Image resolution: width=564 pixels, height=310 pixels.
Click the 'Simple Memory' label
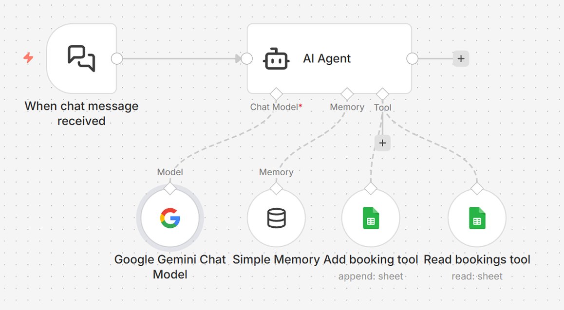click(276, 260)
